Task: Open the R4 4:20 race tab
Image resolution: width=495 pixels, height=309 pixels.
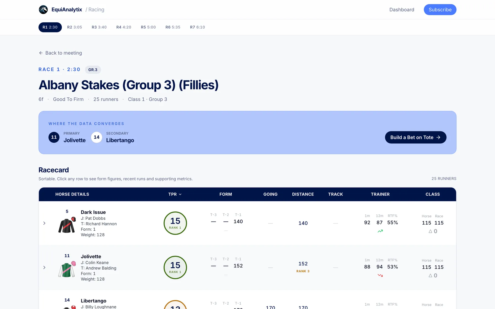Action: tap(124, 27)
